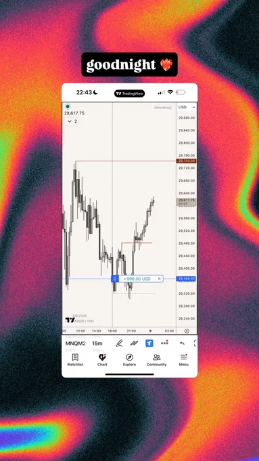259x461 pixels.
Task: Click the fullscreen icon at toolbar edge
Action: coord(195,343)
